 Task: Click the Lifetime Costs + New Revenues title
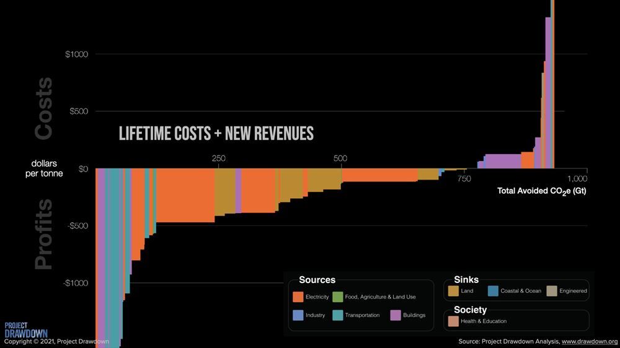click(x=216, y=133)
